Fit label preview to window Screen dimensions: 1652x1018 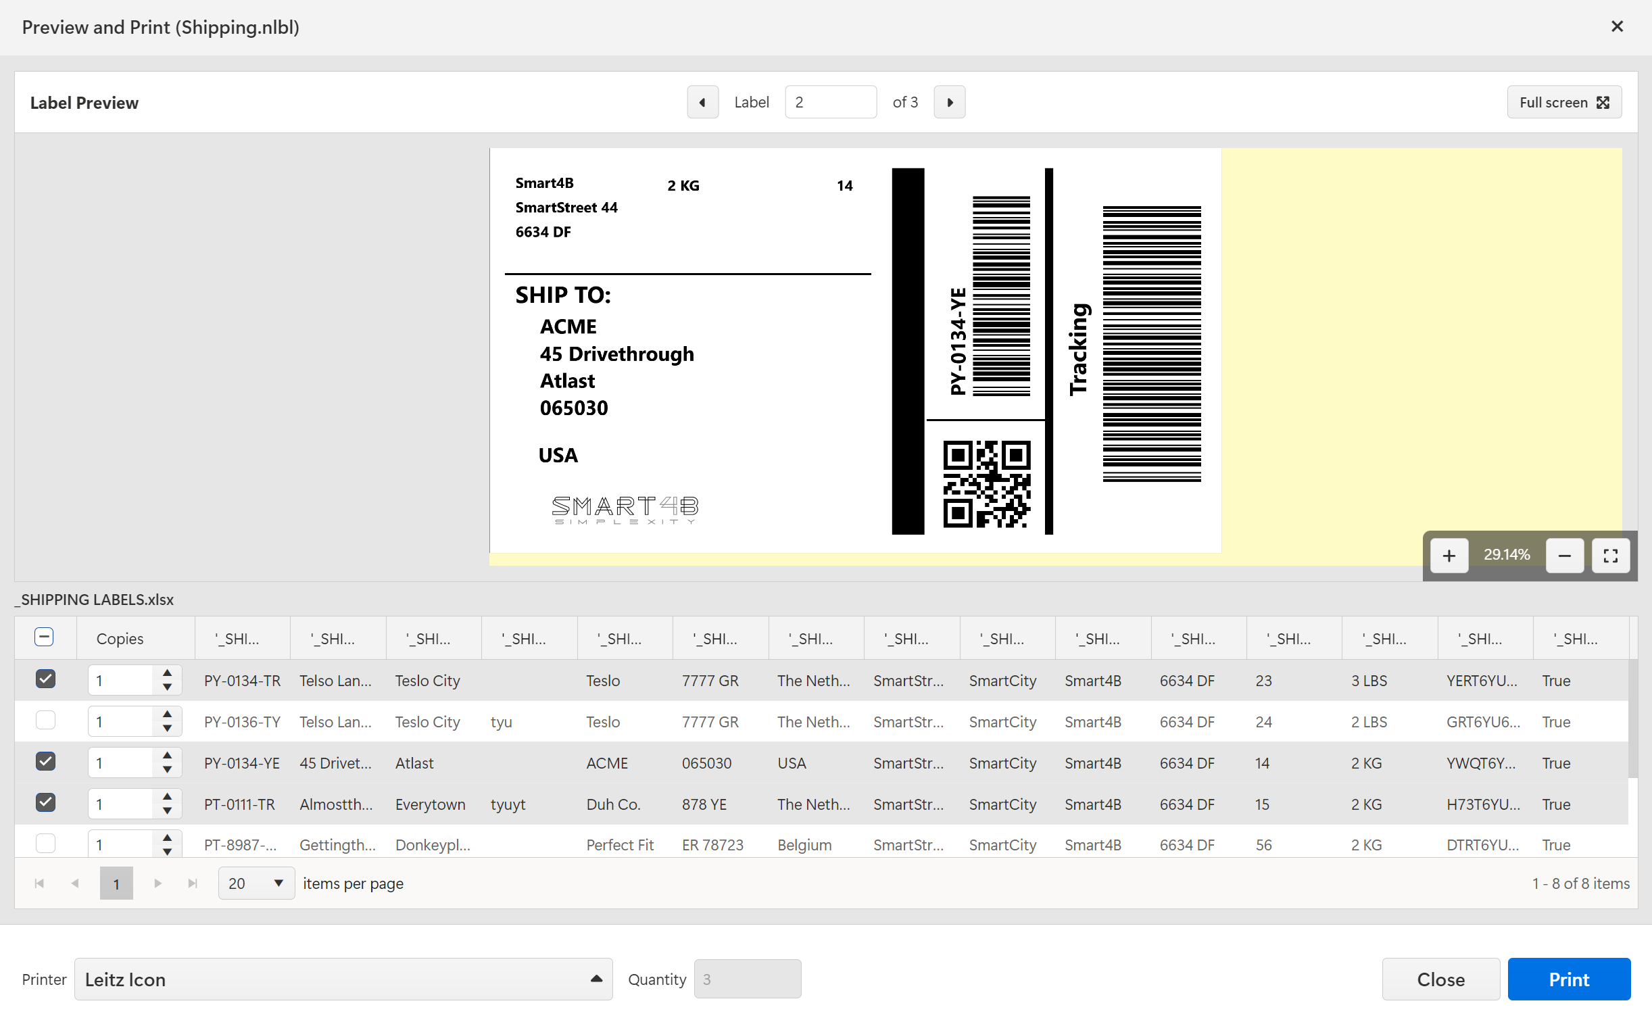coord(1610,555)
